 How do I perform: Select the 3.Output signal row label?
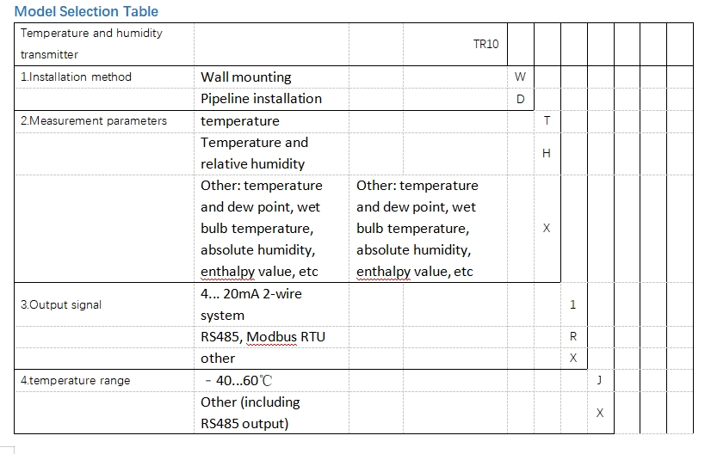(x=60, y=304)
